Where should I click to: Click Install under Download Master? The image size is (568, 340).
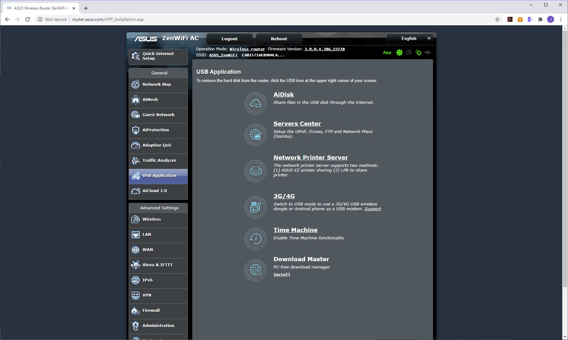click(282, 274)
